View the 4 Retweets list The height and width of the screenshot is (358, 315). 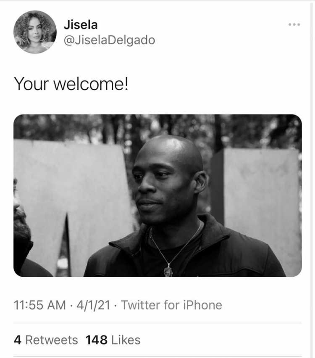[46, 340]
